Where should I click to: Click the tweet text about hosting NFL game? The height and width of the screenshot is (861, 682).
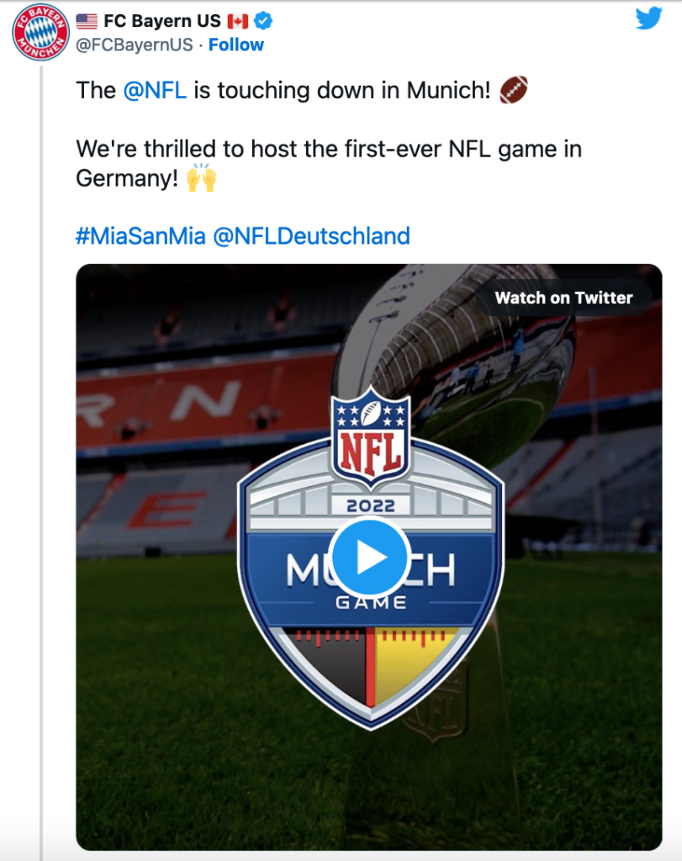pos(328,164)
